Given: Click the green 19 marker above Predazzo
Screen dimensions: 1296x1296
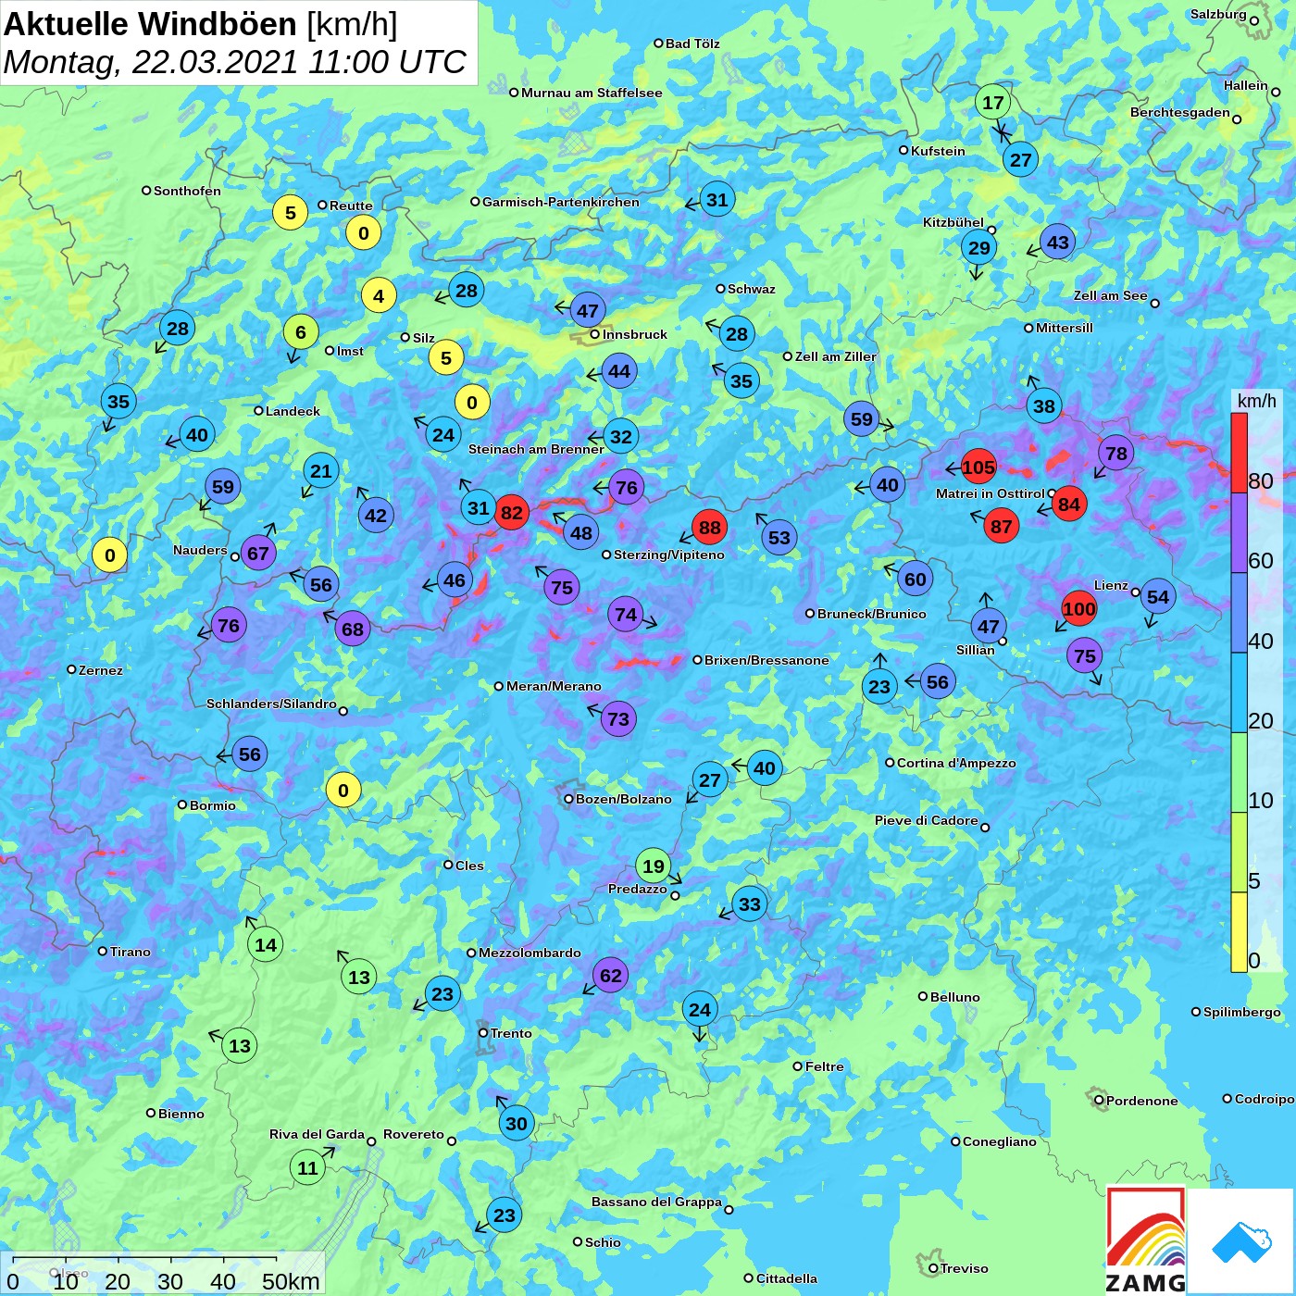Looking at the screenshot, I should [653, 866].
